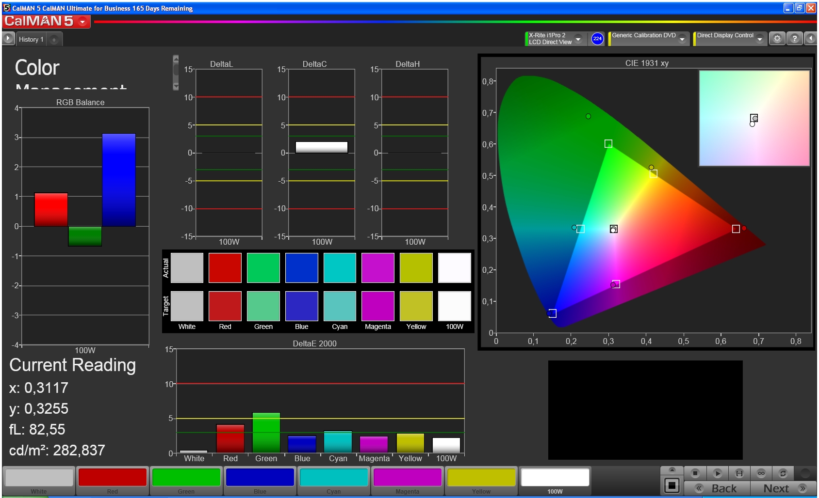Select the Cyan color button at bottom
Screen dimensions: 819x498
tap(334, 481)
